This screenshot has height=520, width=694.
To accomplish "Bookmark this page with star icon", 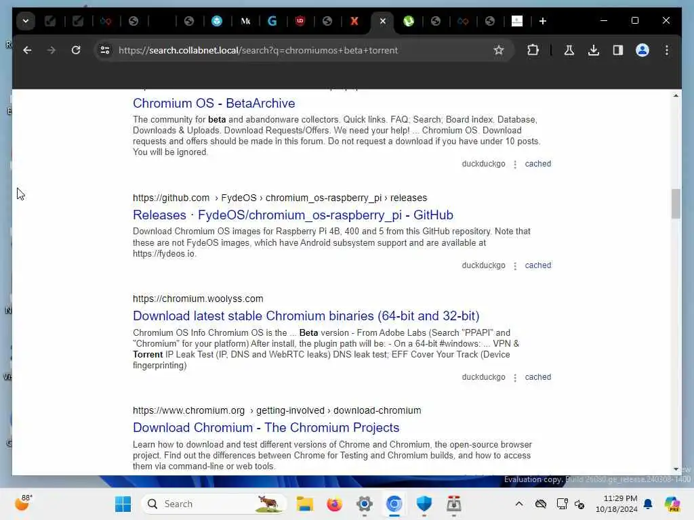I will 499,50.
